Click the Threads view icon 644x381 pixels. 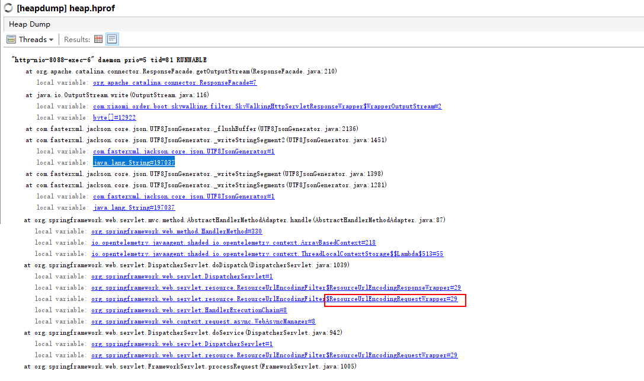(11, 39)
